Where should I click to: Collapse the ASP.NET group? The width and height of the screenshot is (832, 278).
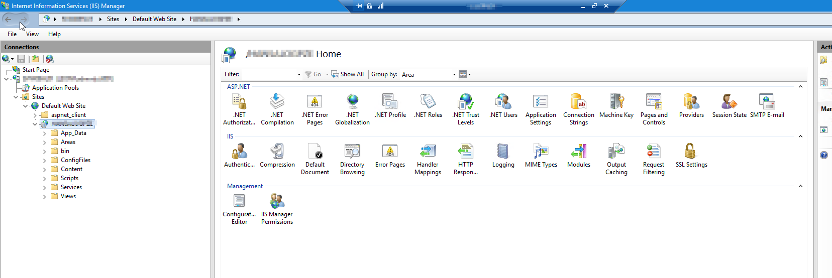pyautogui.click(x=800, y=87)
